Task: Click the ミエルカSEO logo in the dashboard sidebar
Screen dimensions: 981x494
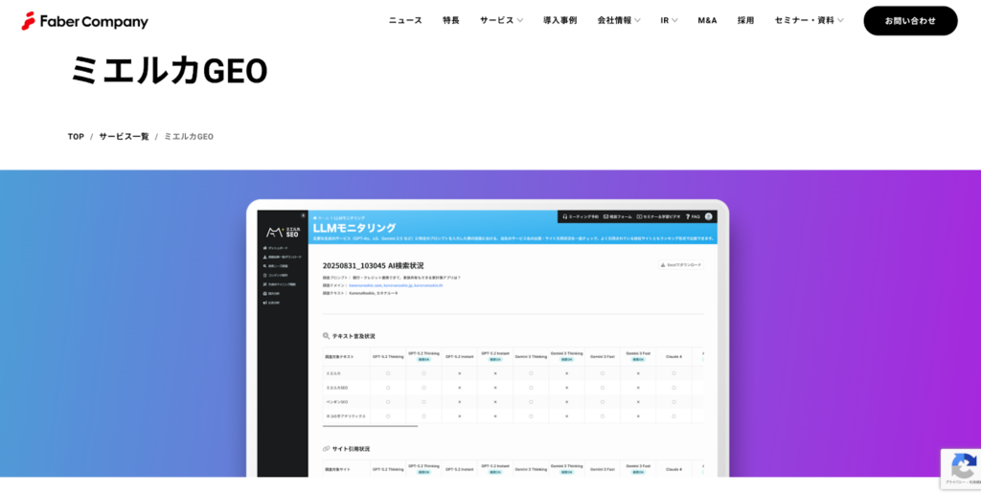Action: coord(282,232)
